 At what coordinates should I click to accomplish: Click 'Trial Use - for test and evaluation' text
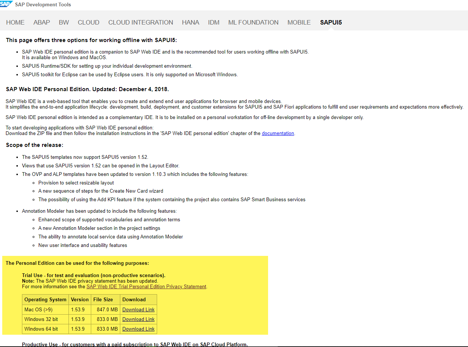(93, 276)
